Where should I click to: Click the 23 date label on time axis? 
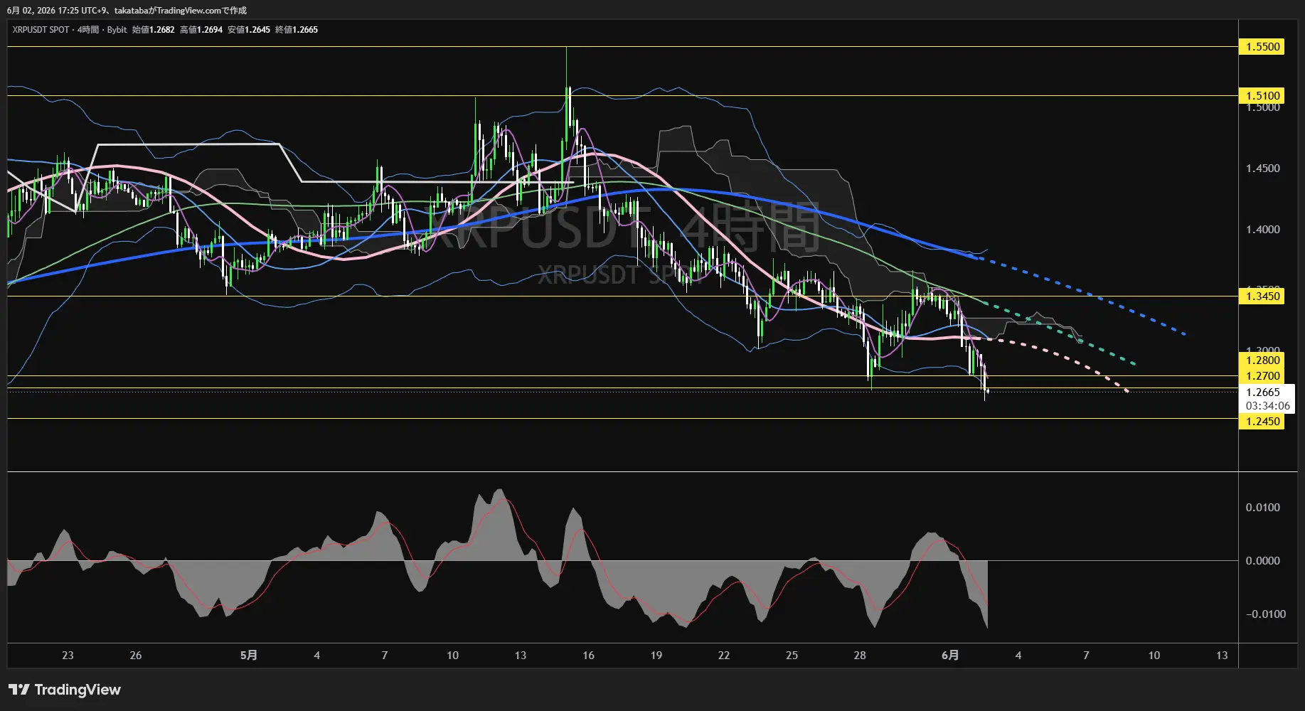68,656
